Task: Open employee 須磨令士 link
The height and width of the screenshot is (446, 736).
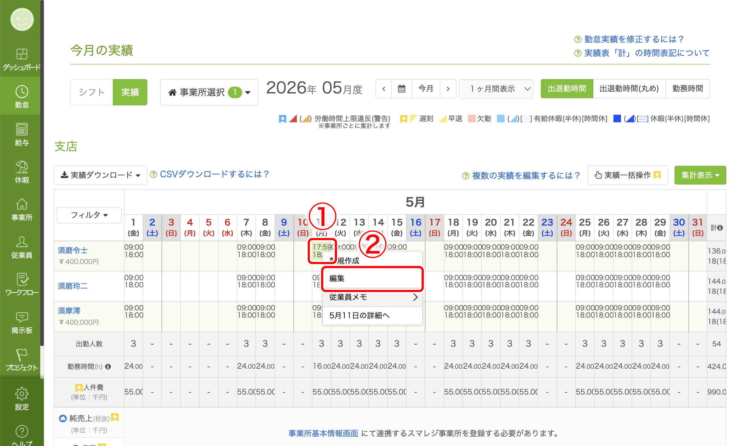Action: click(x=73, y=250)
